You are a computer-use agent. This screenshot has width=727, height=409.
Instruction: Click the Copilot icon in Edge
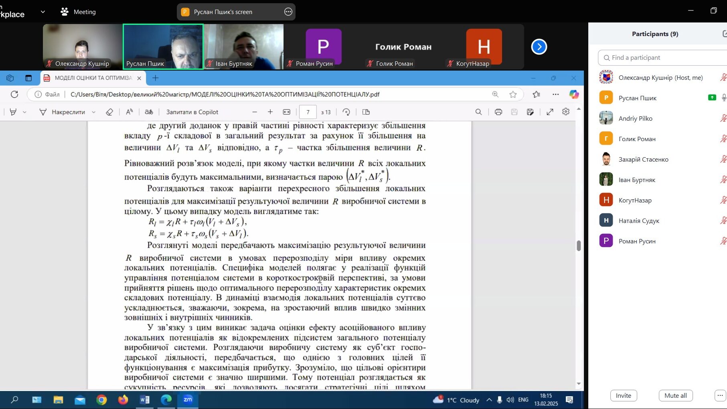pyautogui.click(x=574, y=94)
